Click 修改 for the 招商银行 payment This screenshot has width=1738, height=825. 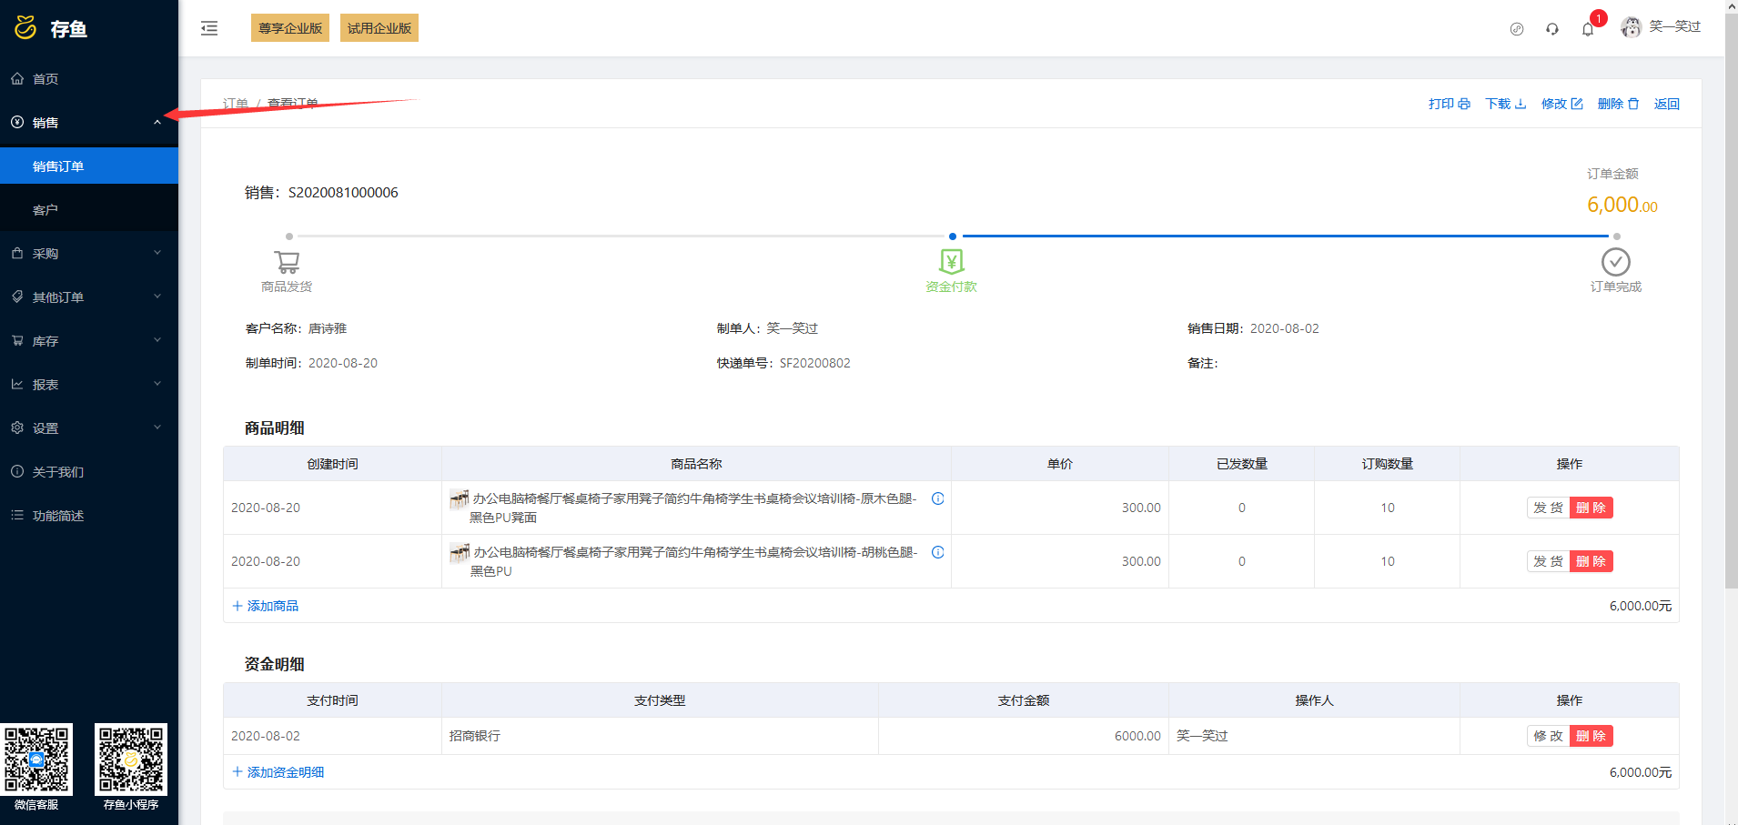point(1548,736)
